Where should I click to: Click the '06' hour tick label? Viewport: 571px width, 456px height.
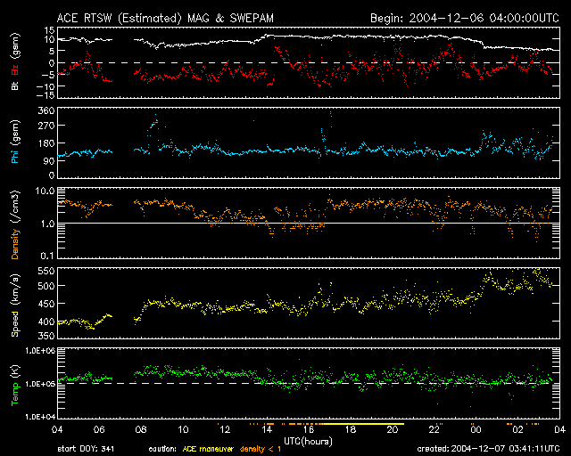(99, 429)
